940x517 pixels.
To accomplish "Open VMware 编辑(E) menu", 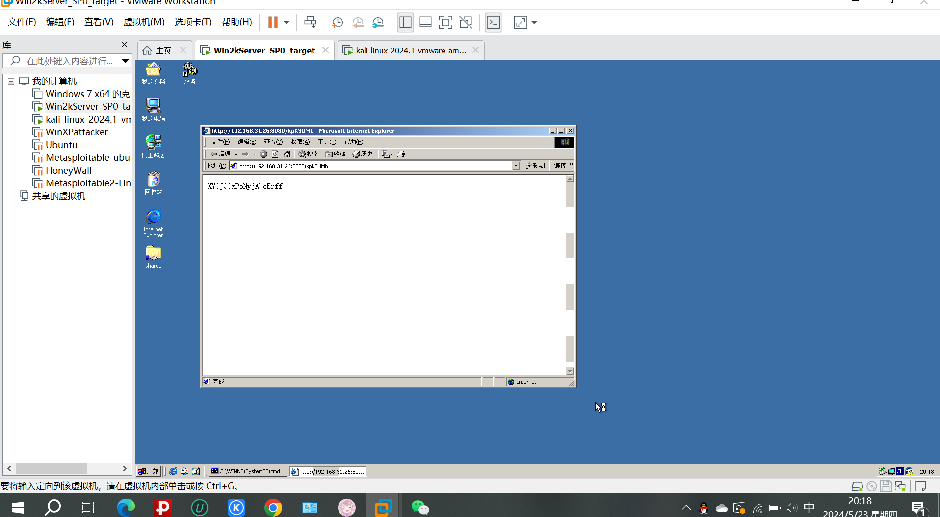I will click(60, 22).
